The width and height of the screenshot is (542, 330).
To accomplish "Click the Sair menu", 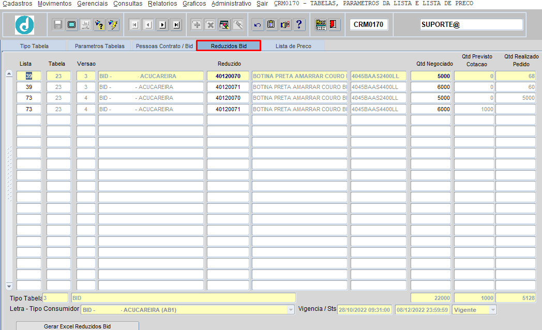I will click(262, 4).
